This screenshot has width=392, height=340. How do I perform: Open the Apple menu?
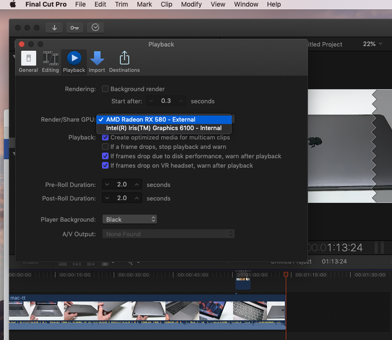pyautogui.click(x=13, y=4)
